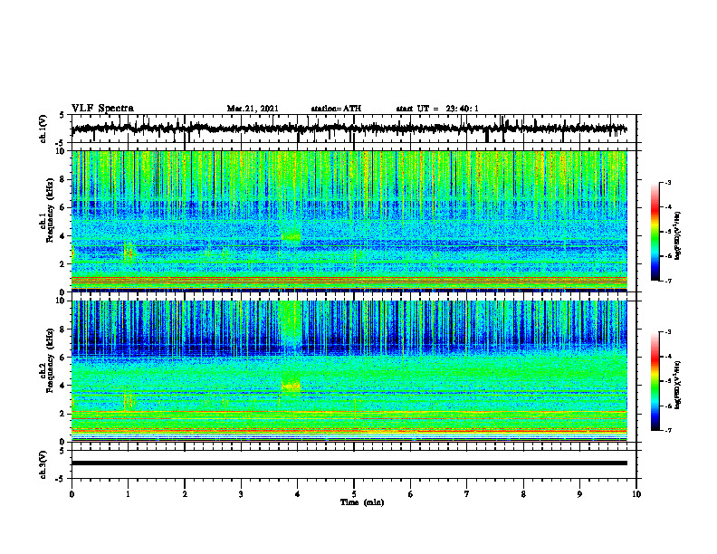The width and height of the screenshot is (717, 554).
Task: Click the "Time (min)" x-axis label
Action: (x=362, y=502)
